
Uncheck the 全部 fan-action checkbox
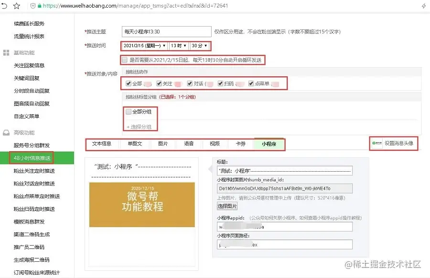128,84
